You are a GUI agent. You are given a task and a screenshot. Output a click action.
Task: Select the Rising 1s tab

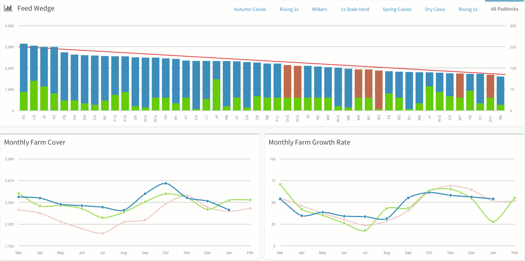pos(468,9)
